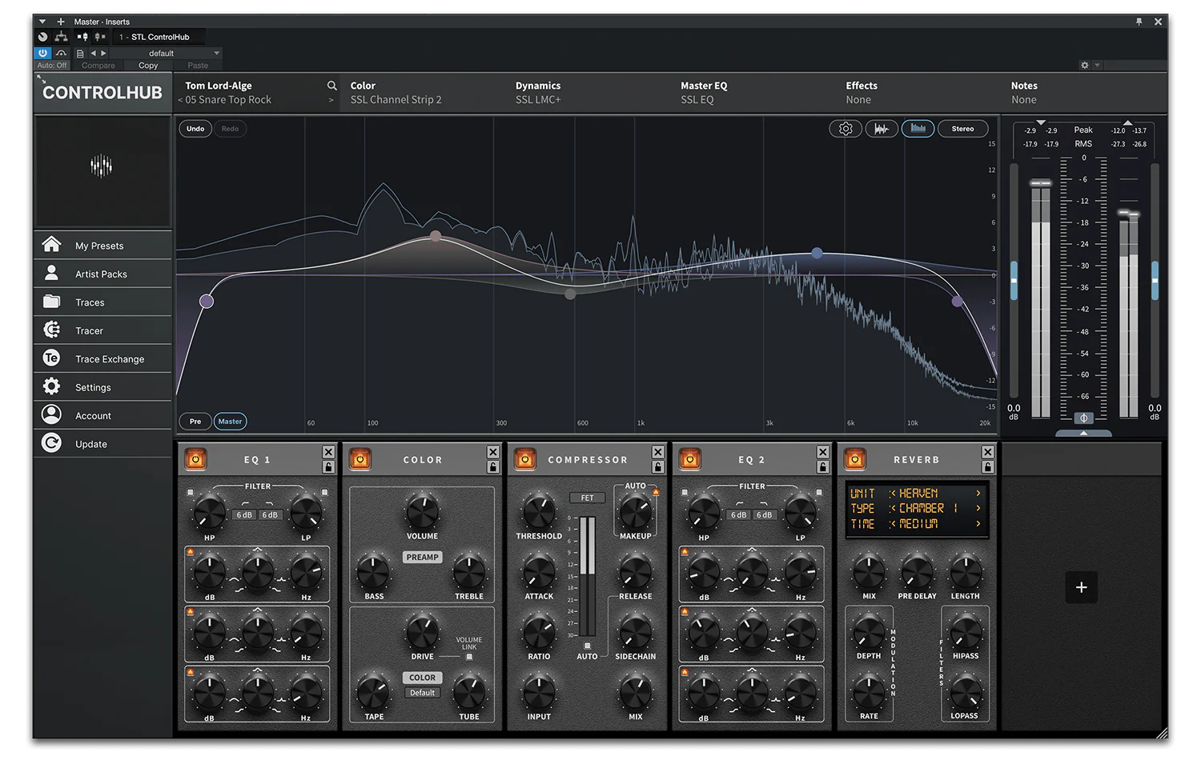This screenshot has width=1201, height=772.
Task: Remove the Color module
Action: tap(493, 452)
